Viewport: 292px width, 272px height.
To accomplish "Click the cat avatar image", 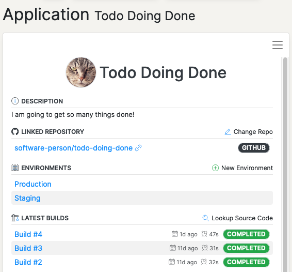I will [x=81, y=72].
